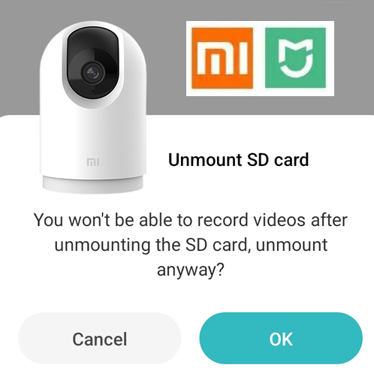The height and width of the screenshot is (380, 374).
Task: Click the round base of the camera
Action: [93, 184]
